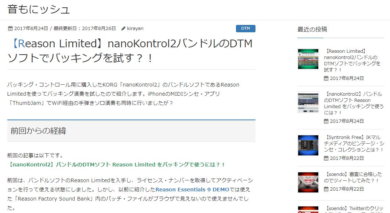Click calendar icon under the sidebar nanoKontrol2 bundle post
The height and width of the screenshot is (213, 390).
tap(326, 121)
